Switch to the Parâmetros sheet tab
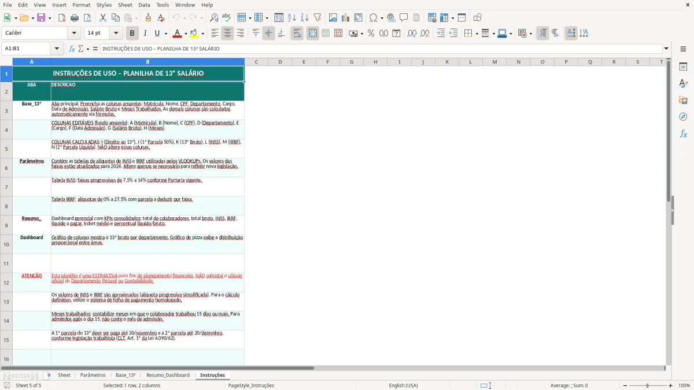This screenshot has width=694, height=390. pyautogui.click(x=93, y=375)
